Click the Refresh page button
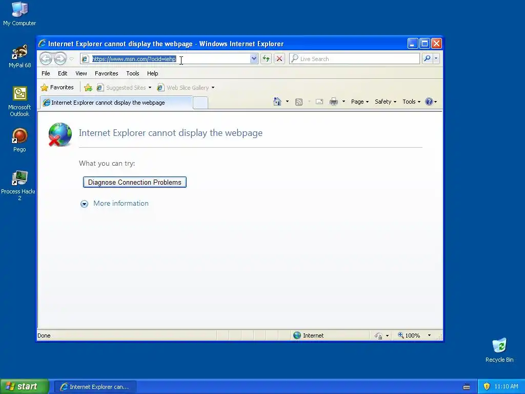Image resolution: width=525 pixels, height=394 pixels. (x=266, y=58)
